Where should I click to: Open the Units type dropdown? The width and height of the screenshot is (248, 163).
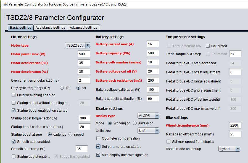click(x=148, y=130)
